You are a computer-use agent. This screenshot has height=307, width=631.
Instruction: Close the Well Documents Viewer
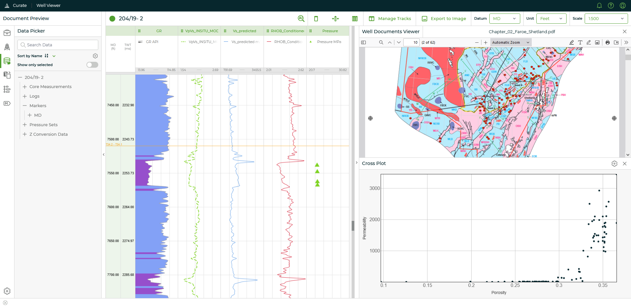coord(625,32)
